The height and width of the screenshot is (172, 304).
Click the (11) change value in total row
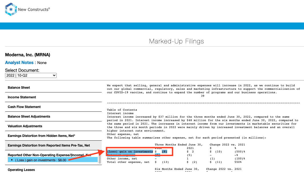[x=218, y=162]
